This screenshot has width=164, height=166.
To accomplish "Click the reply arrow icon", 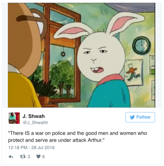I will coord(11,157).
